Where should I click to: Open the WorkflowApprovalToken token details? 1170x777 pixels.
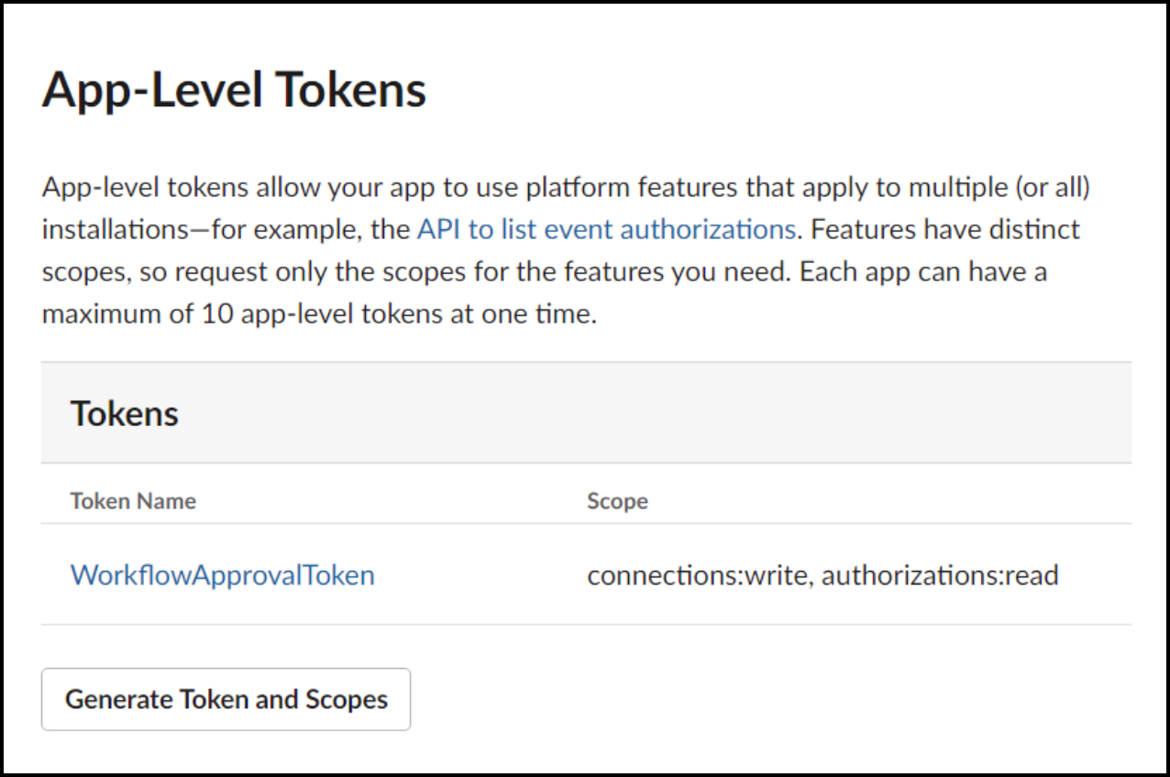point(223,575)
